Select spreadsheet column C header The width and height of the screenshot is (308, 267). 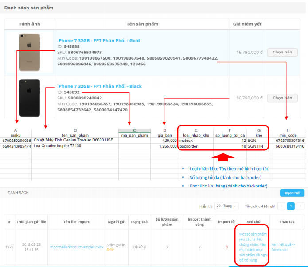click(x=134, y=130)
